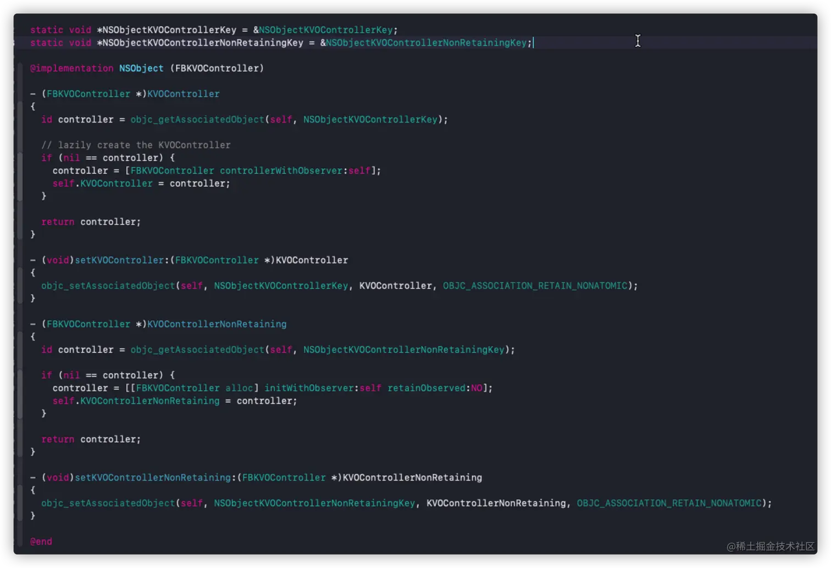The image size is (831, 568).
Task: Click objc_setAssociatedObject on the NSObjectKVOControllerNonRetainingKey line
Action: coord(108,503)
